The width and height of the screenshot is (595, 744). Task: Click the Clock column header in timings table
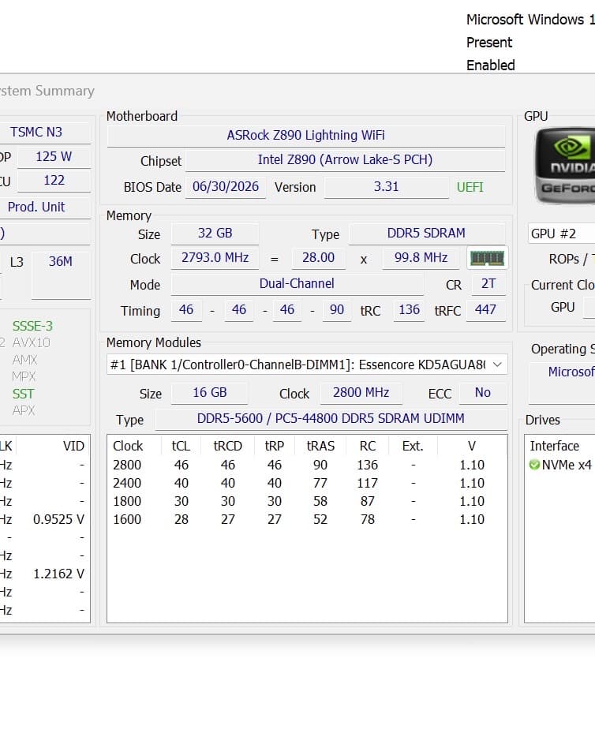(128, 446)
